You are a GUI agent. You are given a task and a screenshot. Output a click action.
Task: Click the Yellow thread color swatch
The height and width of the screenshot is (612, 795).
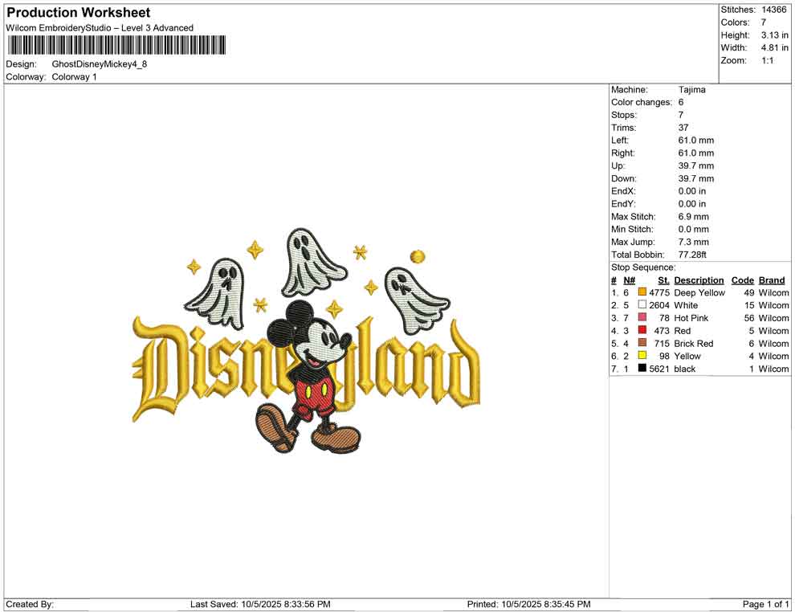(x=642, y=356)
